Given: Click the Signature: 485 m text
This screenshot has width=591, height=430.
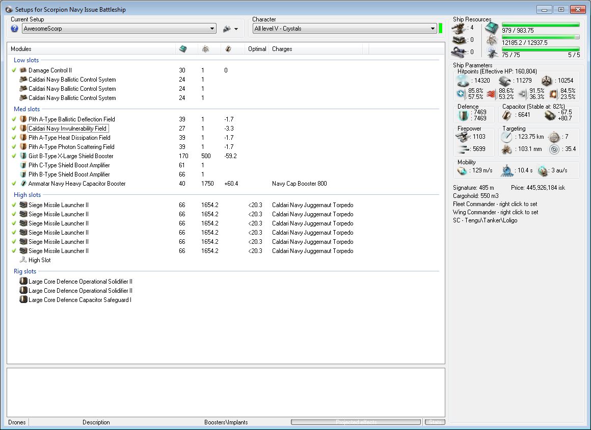Looking at the screenshot, I should [x=473, y=188].
